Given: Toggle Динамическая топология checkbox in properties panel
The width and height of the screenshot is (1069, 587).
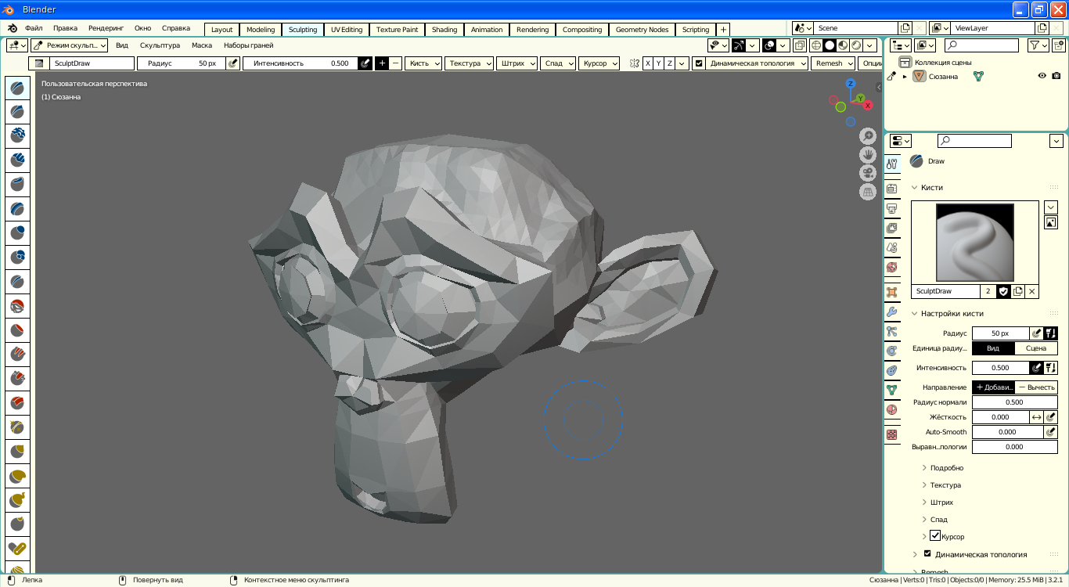Looking at the screenshot, I should [x=927, y=553].
